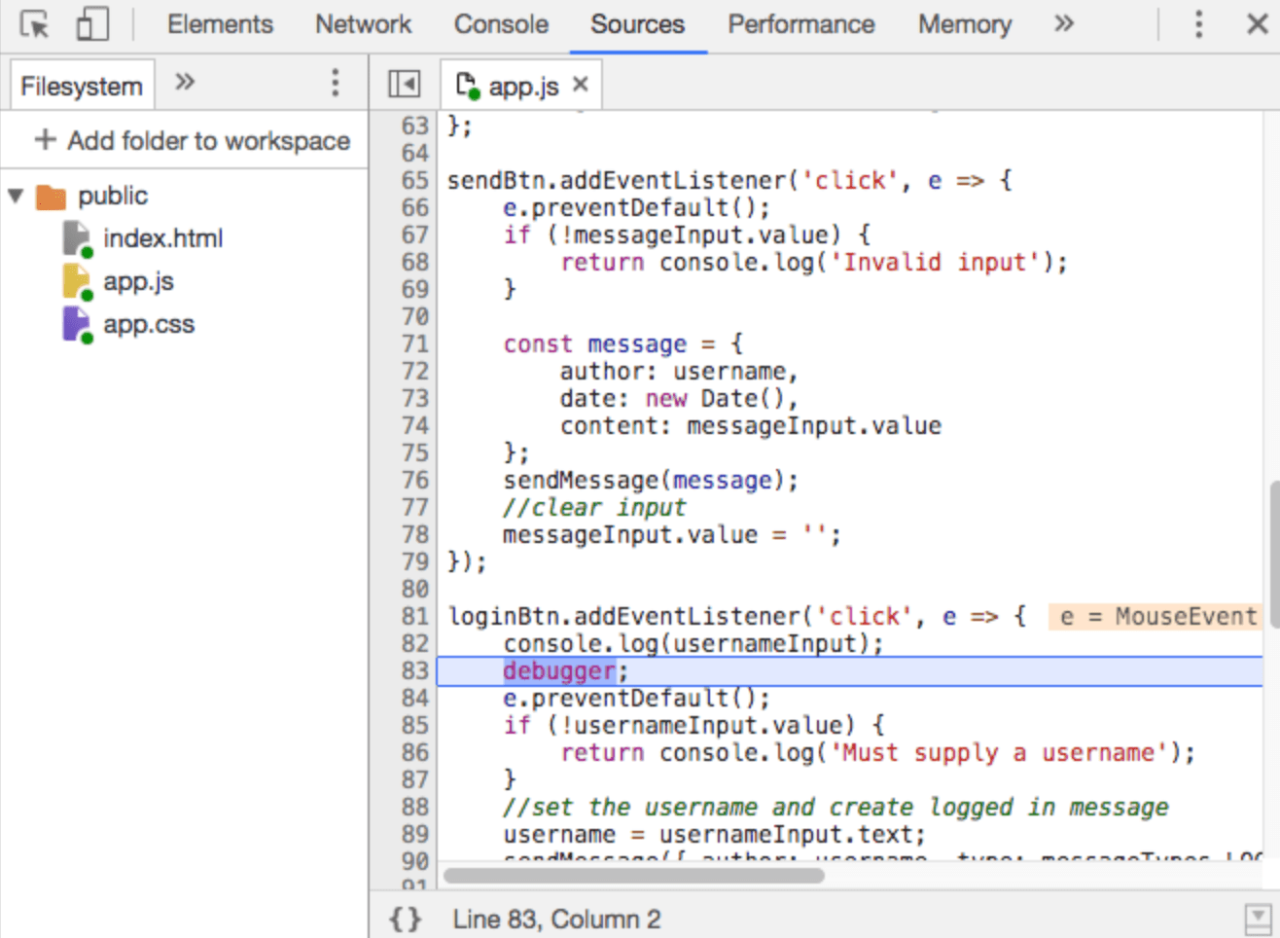This screenshot has width=1280, height=938.
Task: Pretty-print the source with the braces icon
Action: click(x=405, y=919)
